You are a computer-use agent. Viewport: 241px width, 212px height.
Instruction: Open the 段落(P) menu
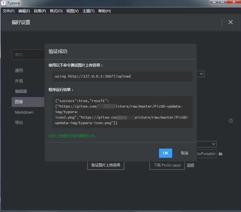coord(40,11)
